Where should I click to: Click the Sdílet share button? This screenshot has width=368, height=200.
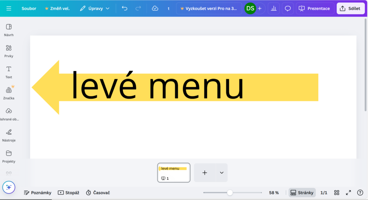(350, 8)
